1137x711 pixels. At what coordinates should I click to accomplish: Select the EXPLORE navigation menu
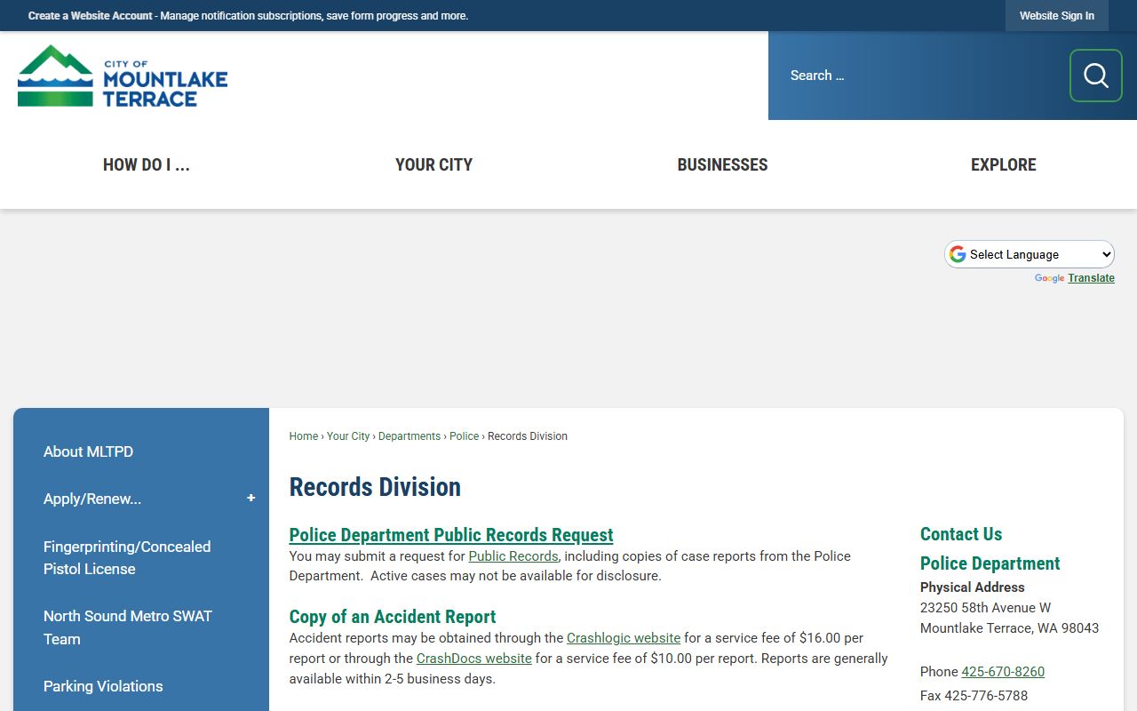tap(1003, 164)
